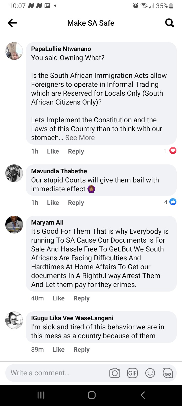Open sticker avatar icon
The image size is (182, 406).
click(168, 373)
